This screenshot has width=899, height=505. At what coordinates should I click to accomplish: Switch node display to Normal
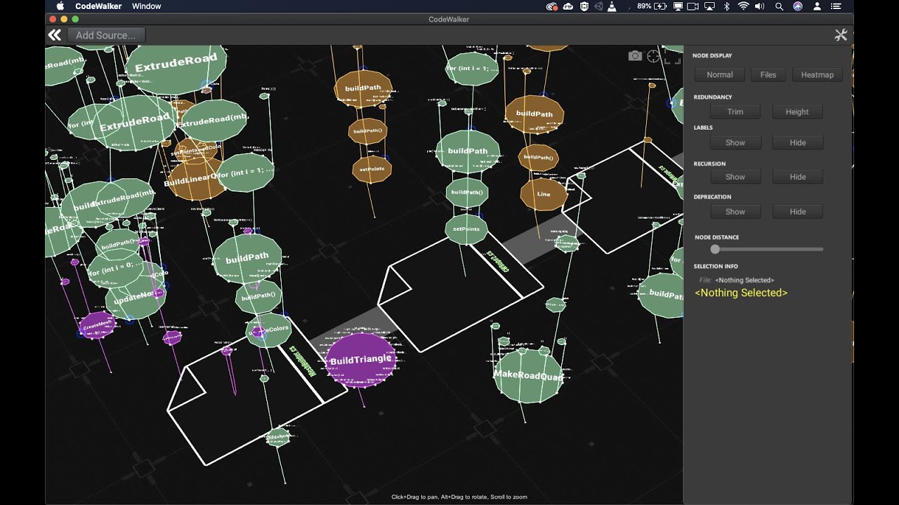[719, 74]
